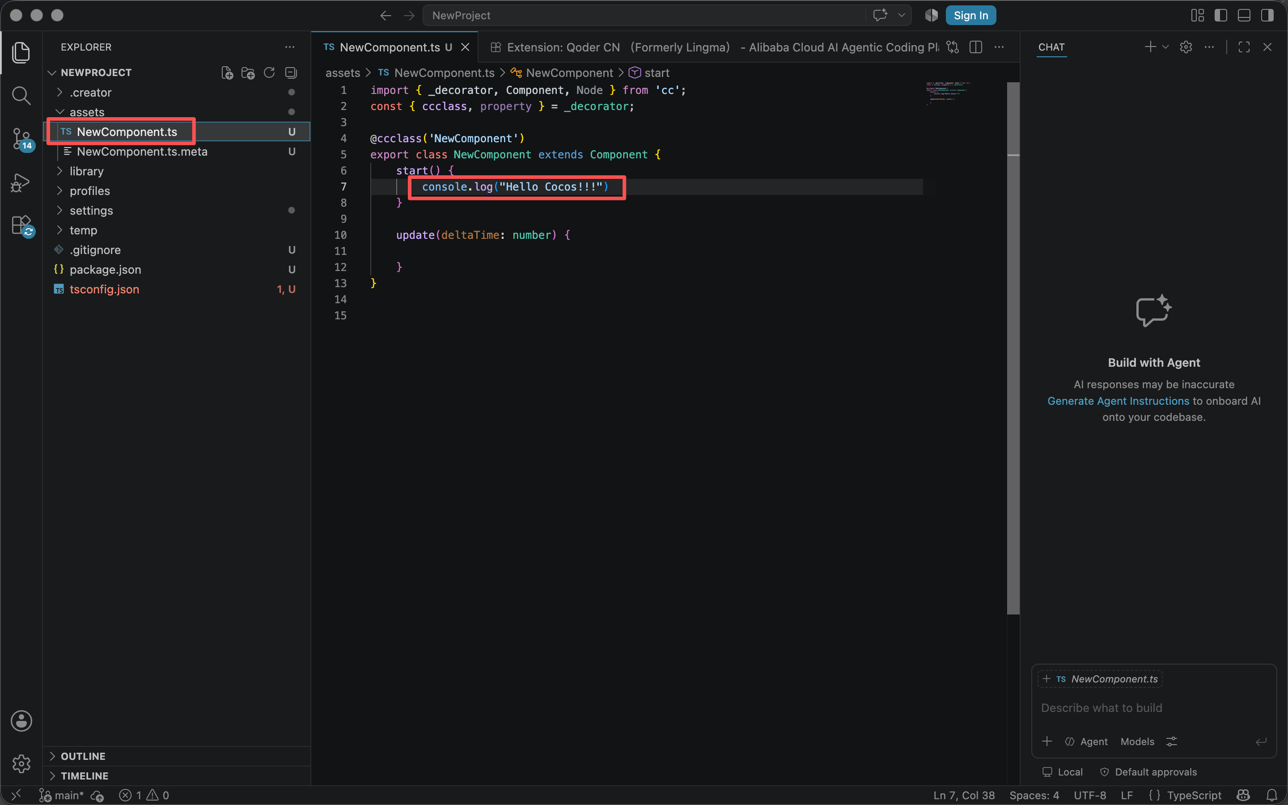1288x805 pixels.
Task: Maximize the chat panel
Action: point(1244,47)
